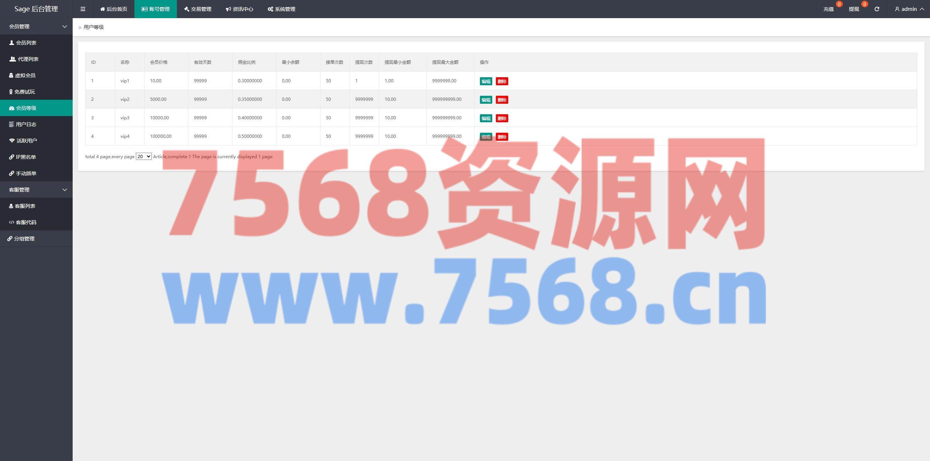The height and width of the screenshot is (461, 930).
Task: Switch to 交易管理 top menu
Action: click(x=198, y=9)
